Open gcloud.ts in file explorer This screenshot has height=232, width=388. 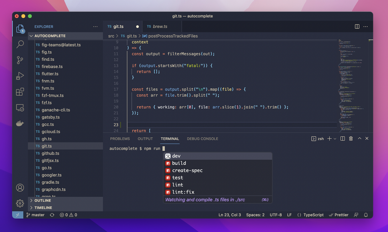tap(65, 131)
